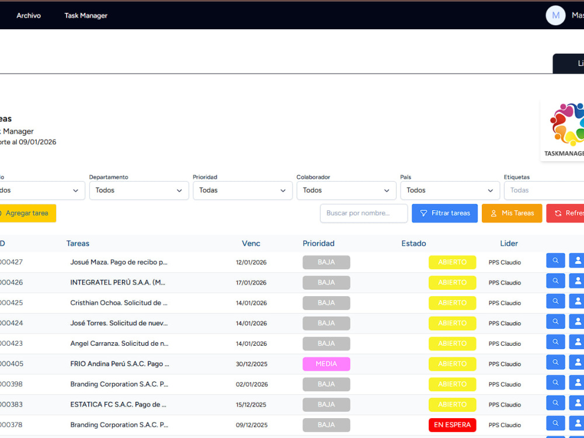Click the EN ESPERA status badge
This screenshot has height=438, width=584.
452,425
